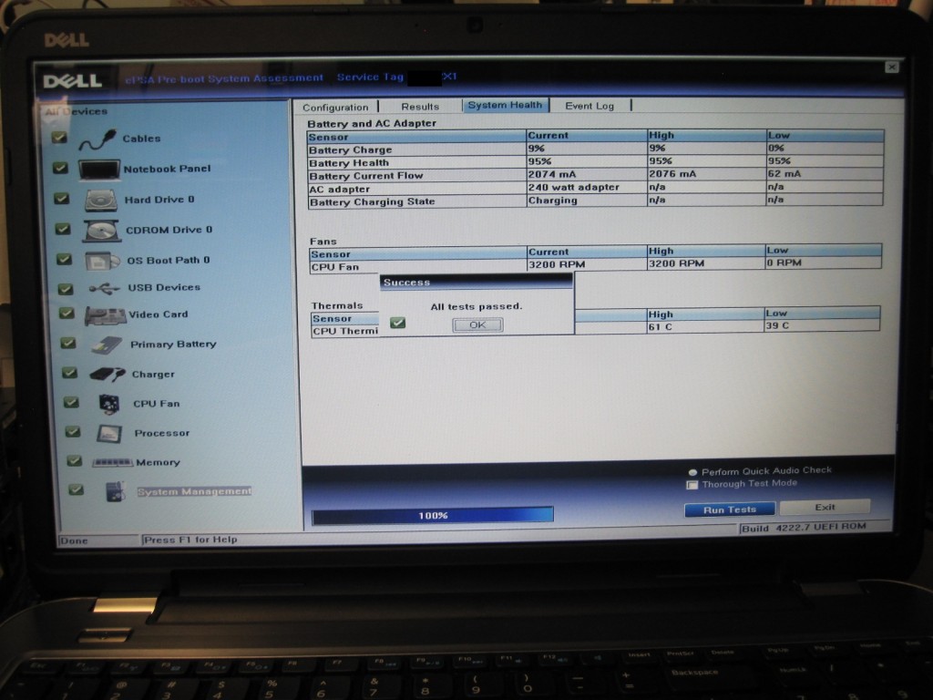Click the '240 watt adapter' value
This screenshot has width=933, height=700.
(574, 187)
